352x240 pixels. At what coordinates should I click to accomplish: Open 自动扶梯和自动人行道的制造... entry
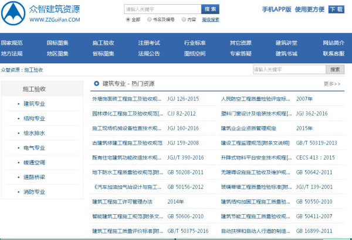[x=255, y=231]
